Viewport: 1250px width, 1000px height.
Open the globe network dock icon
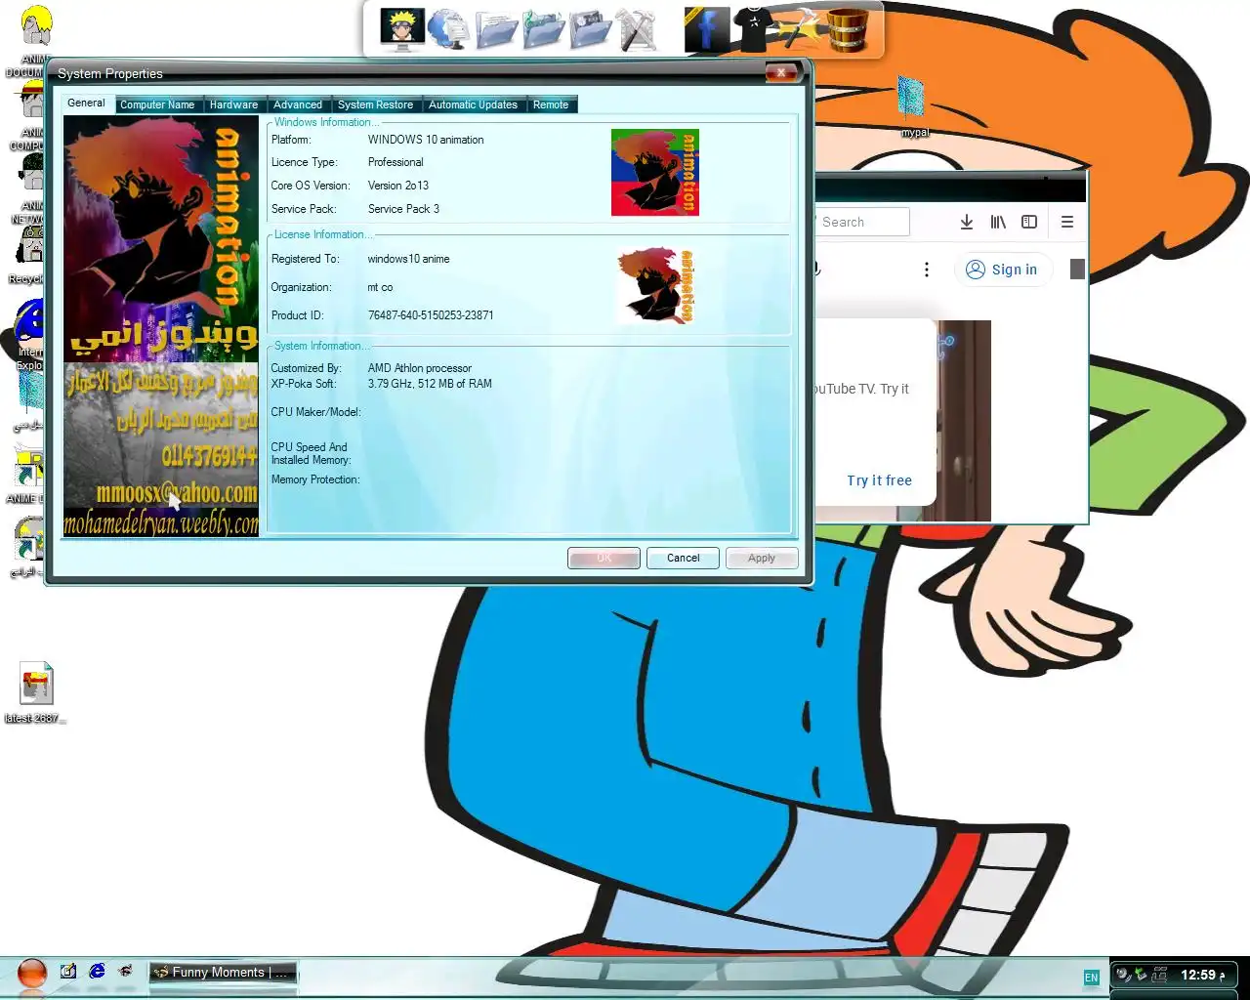tap(448, 29)
